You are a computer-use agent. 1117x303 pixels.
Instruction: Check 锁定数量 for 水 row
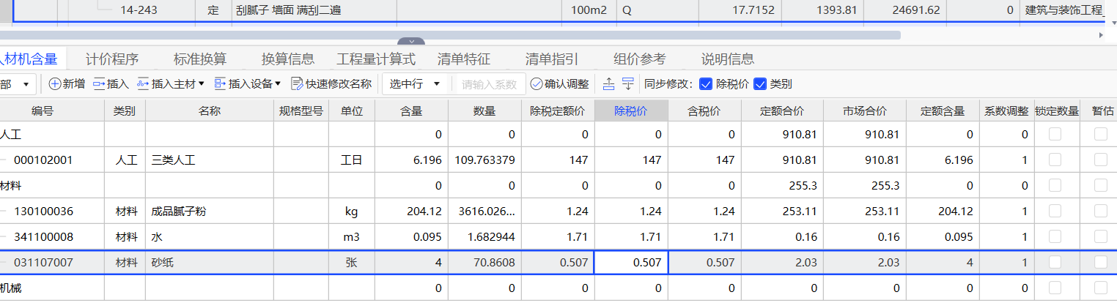pyautogui.click(x=1055, y=236)
